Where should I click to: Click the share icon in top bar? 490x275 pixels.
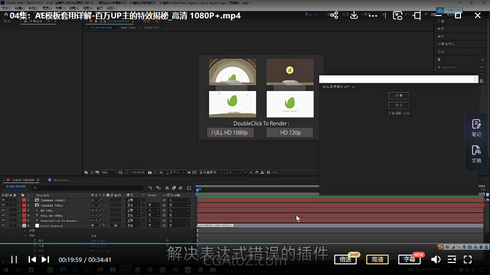coord(334,15)
